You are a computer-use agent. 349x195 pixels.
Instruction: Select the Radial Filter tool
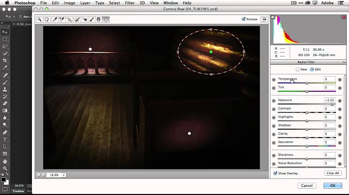pos(106,19)
